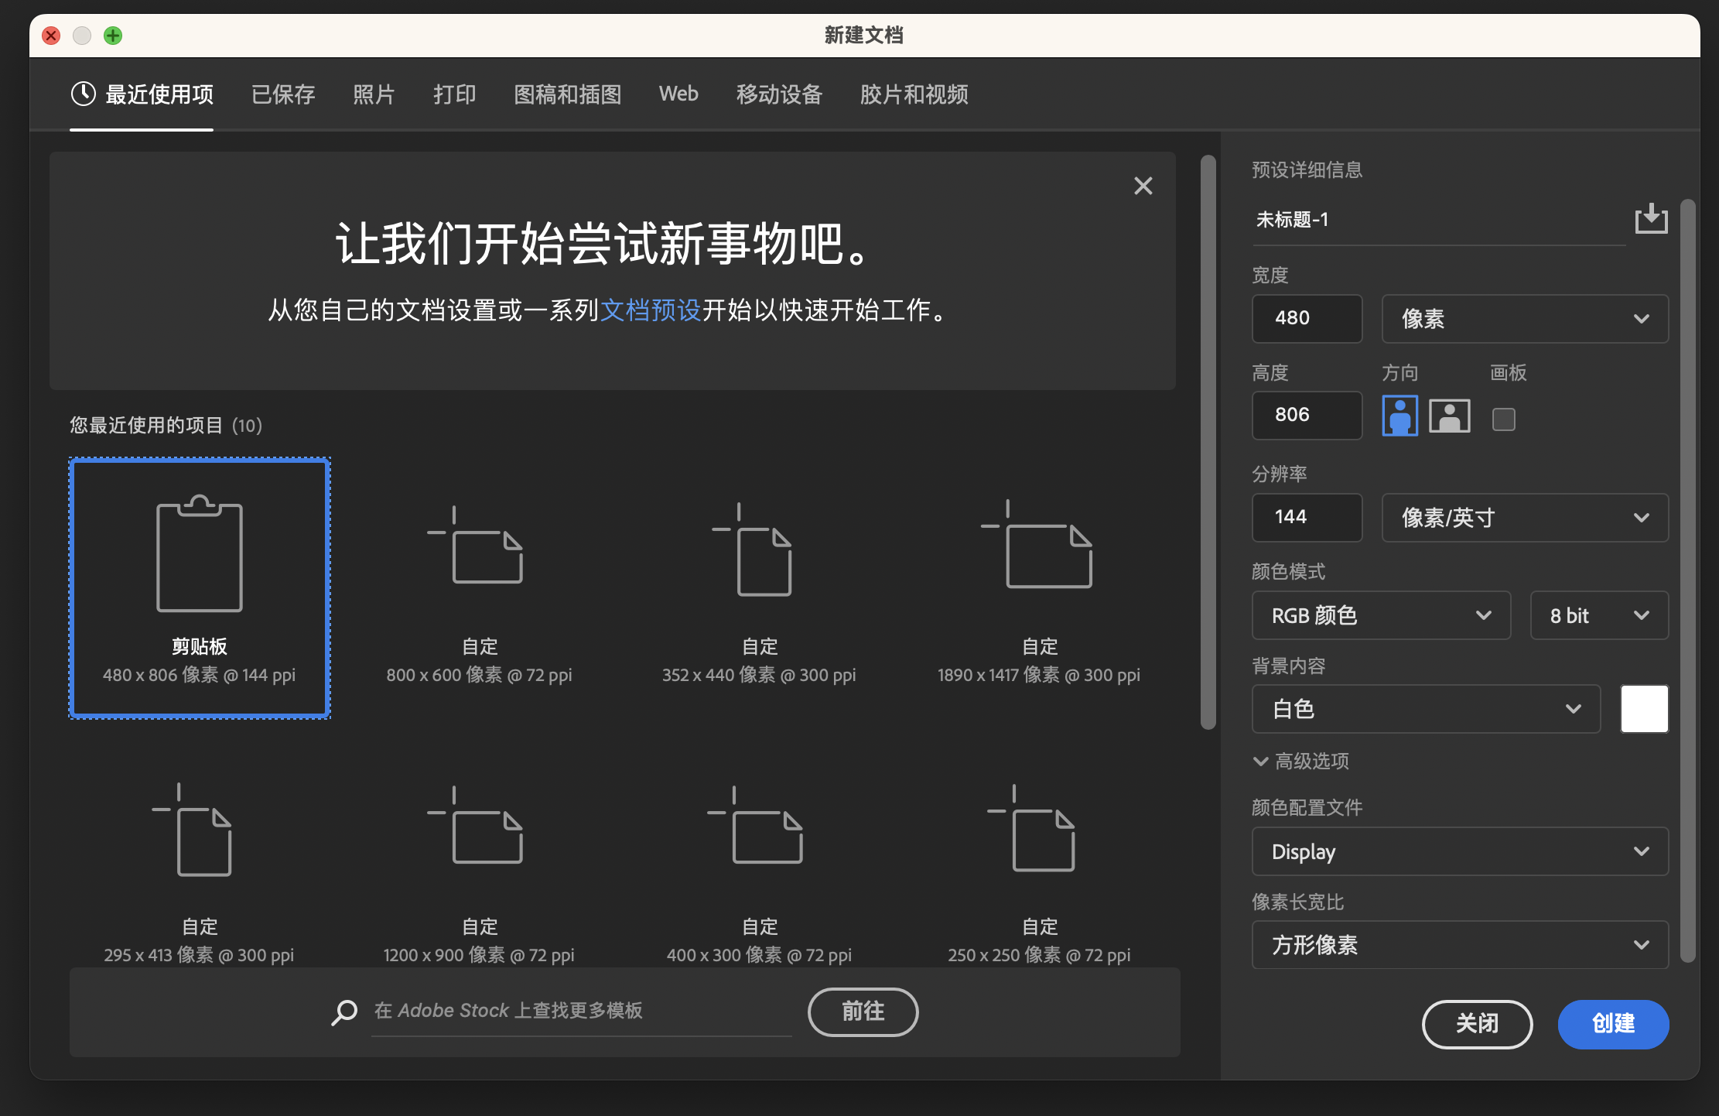1719x1116 pixels.
Task: Select portrait orientation icon
Action: coord(1399,416)
